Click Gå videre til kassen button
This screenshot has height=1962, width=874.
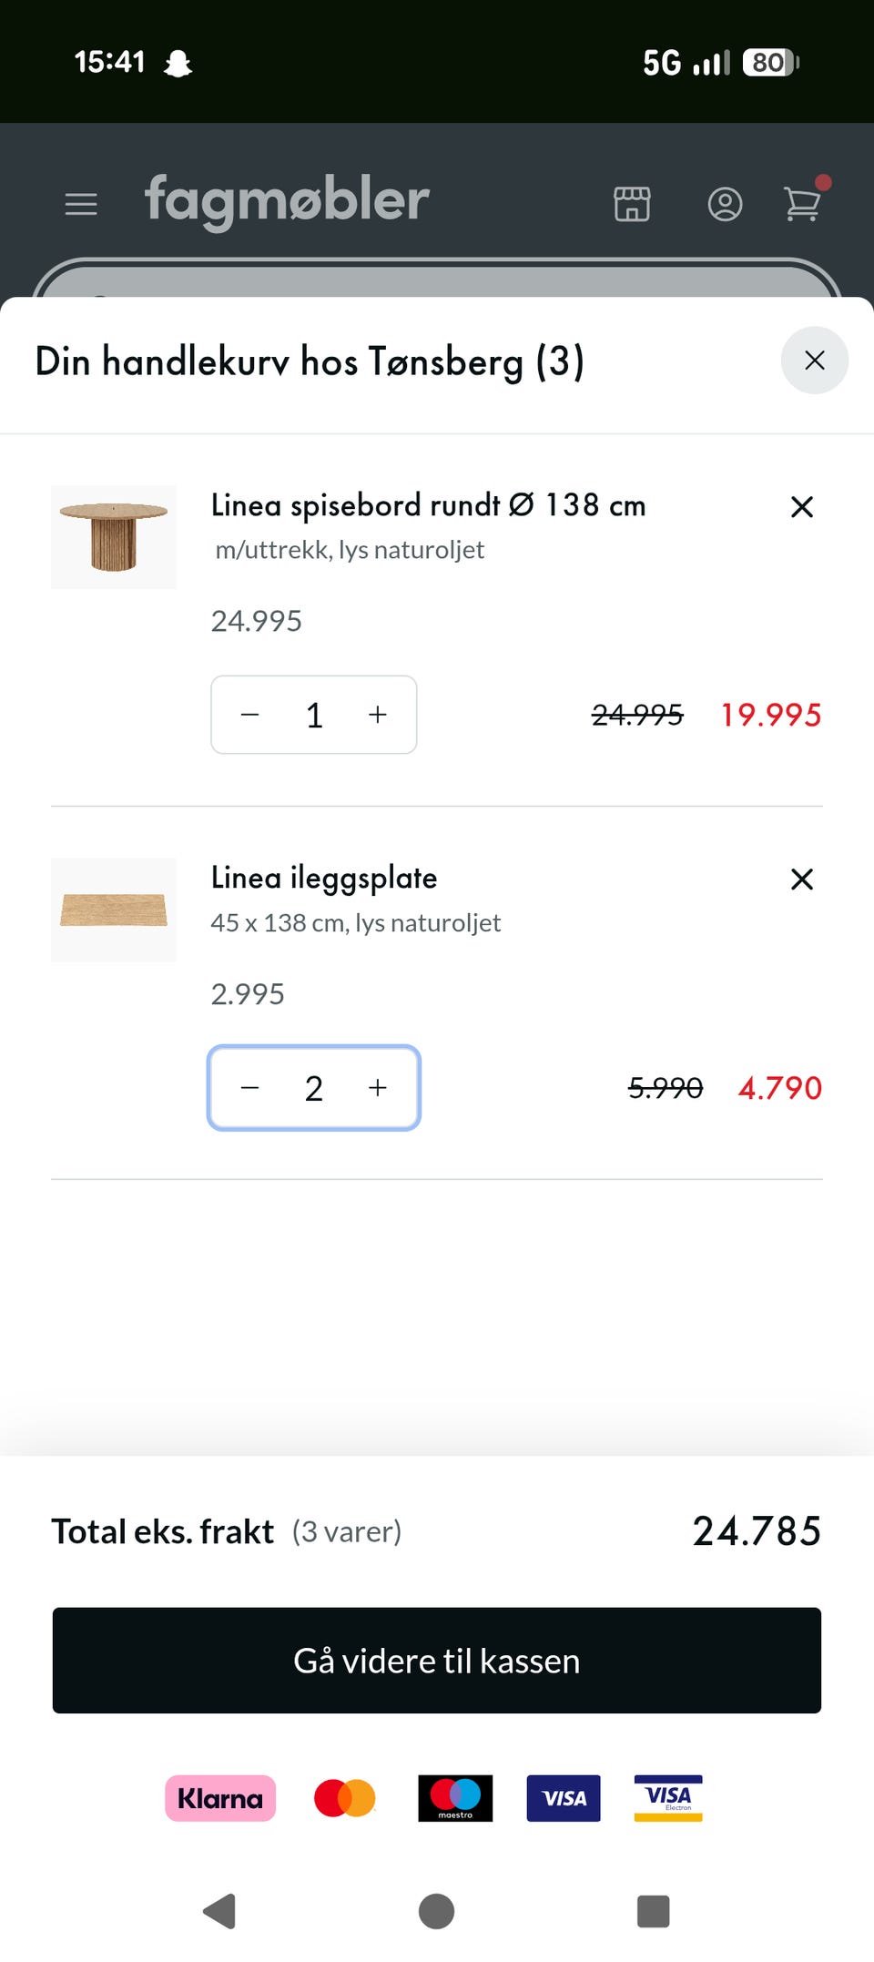437,1661
